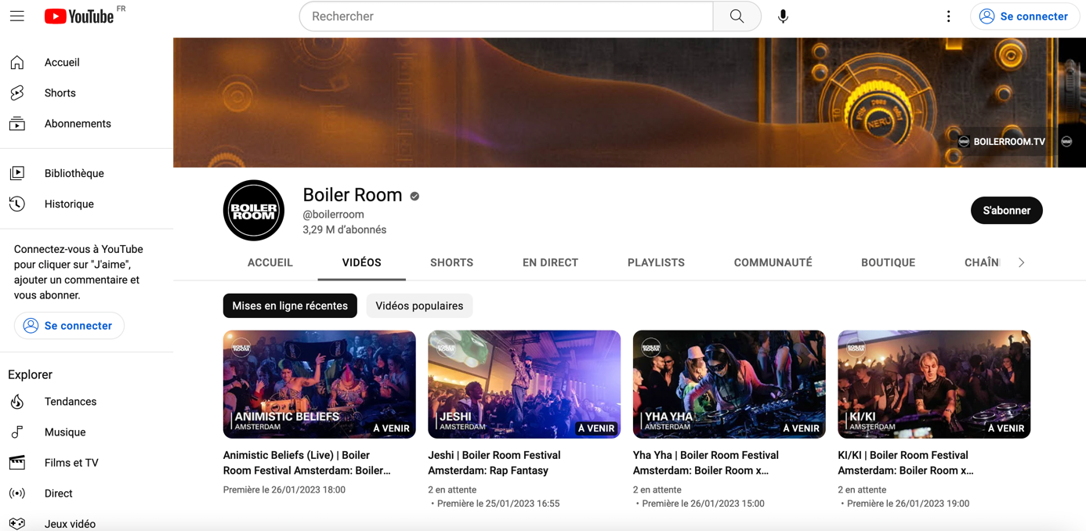The image size is (1086, 531).
Task: Click the Animistic Beliefs (Live) video title
Action: pyautogui.click(x=307, y=463)
